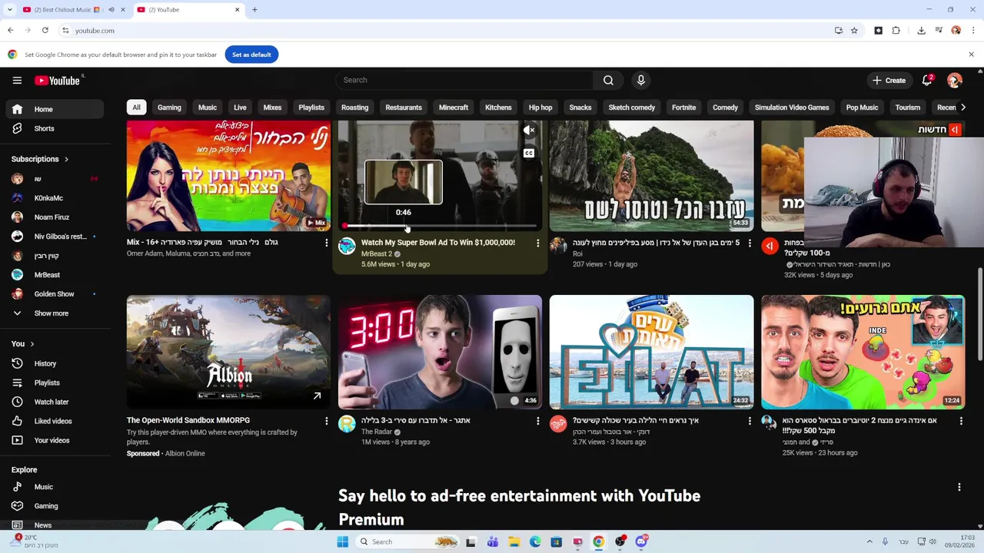
Task: Click Chrome icon in the taskbar
Action: click(x=599, y=541)
